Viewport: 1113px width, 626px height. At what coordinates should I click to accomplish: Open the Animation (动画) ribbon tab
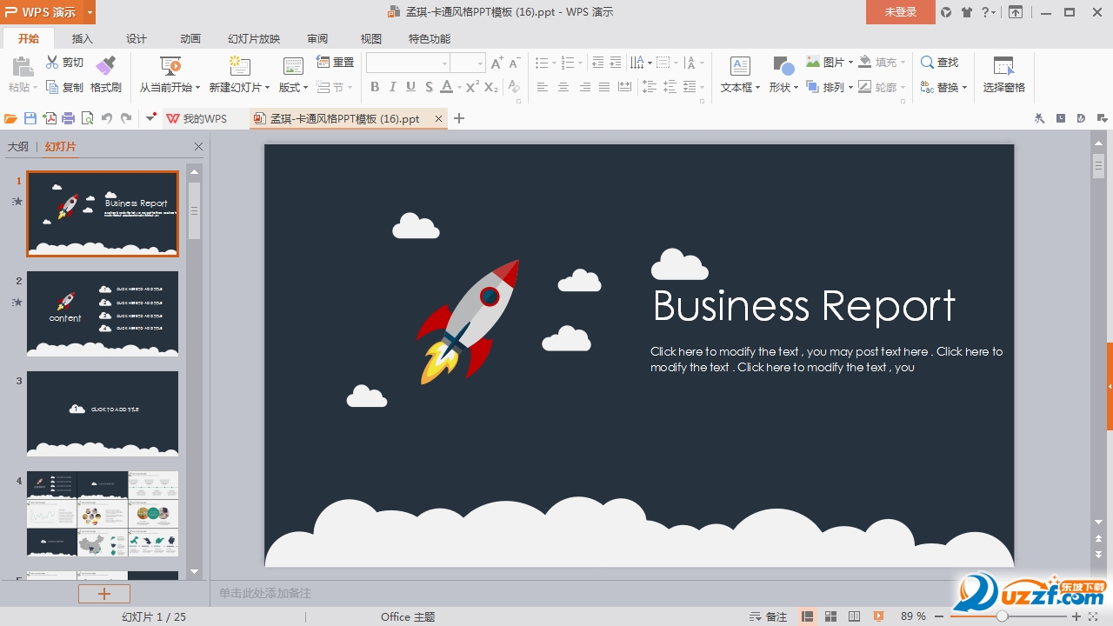(x=190, y=38)
